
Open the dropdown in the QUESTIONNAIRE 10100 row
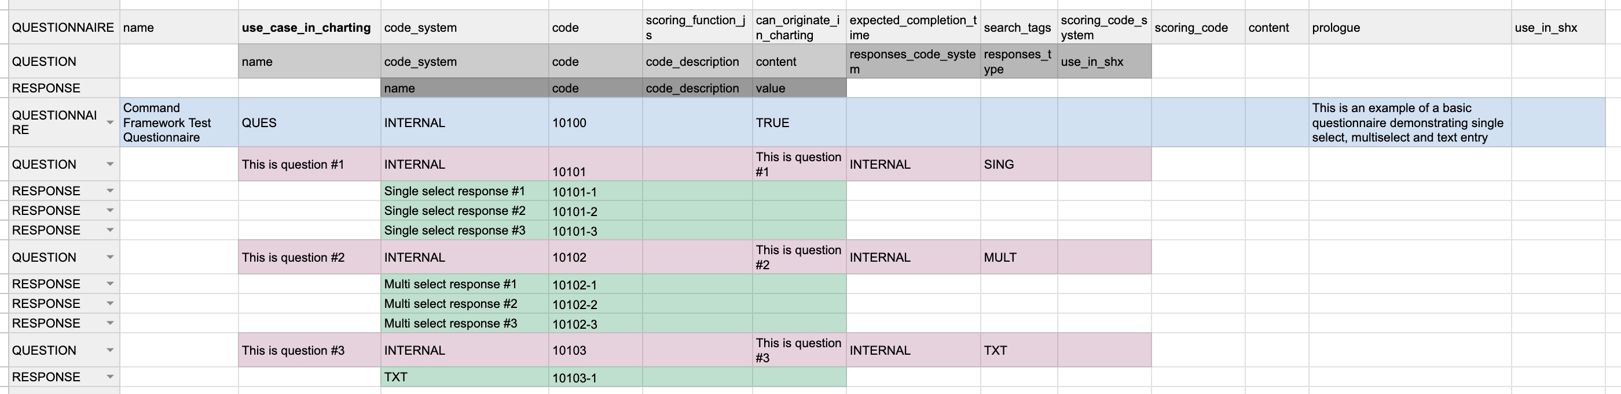(x=109, y=122)
